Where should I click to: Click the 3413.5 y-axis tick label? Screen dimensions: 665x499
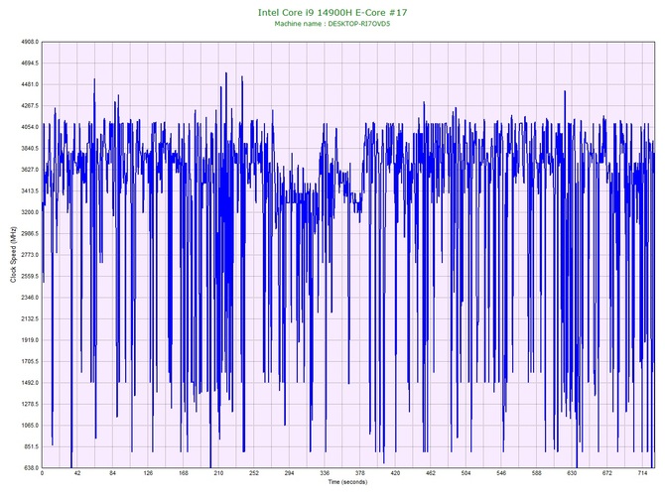(30, 190)
